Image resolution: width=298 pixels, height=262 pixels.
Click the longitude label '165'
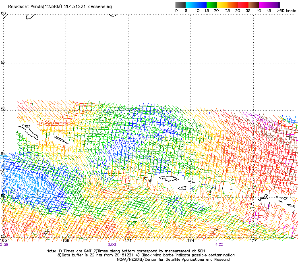(x=3, y=240)
